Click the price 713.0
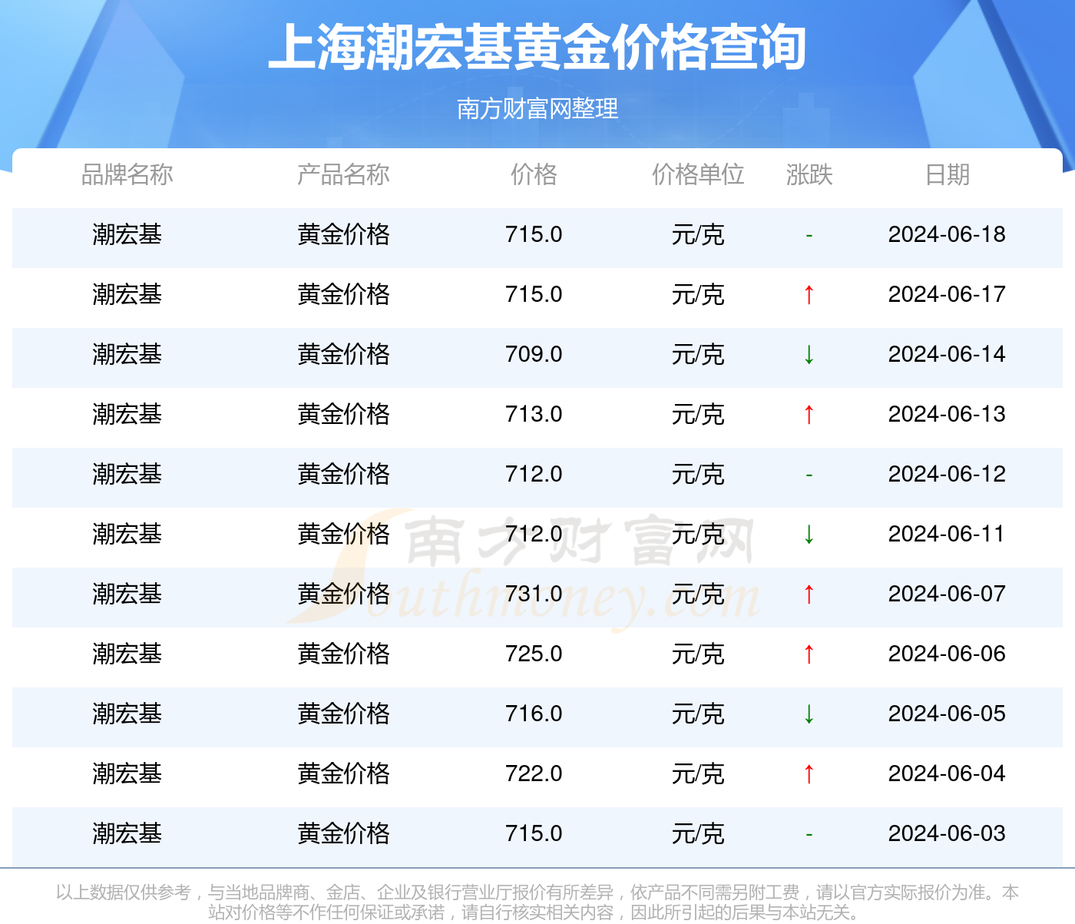Viewport: 1075px width, 924px height. (534, 414)
